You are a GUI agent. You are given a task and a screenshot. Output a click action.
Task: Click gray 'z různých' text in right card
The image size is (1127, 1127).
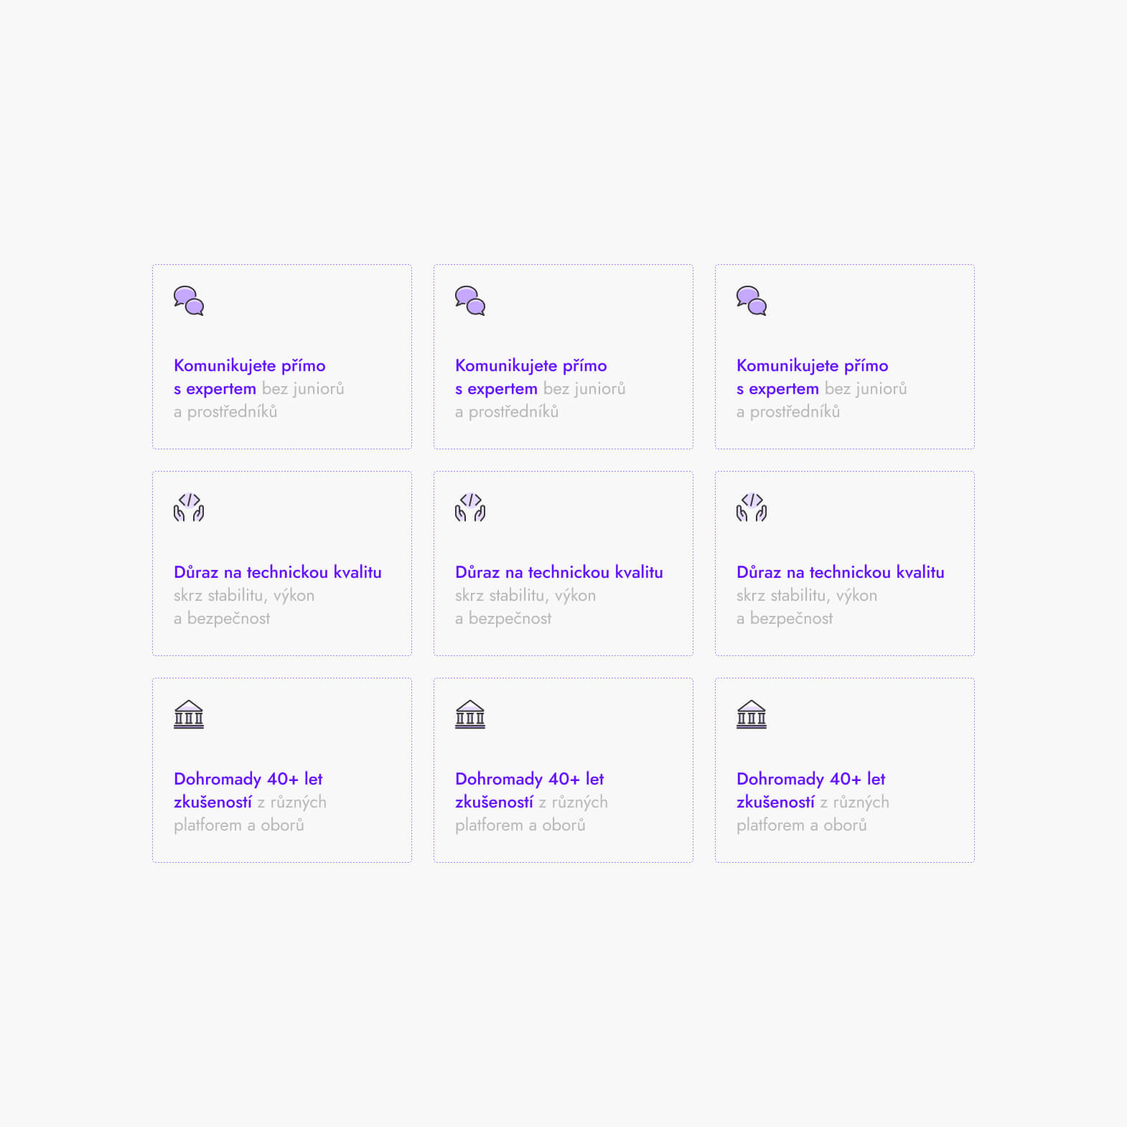[x=855, y=803]
